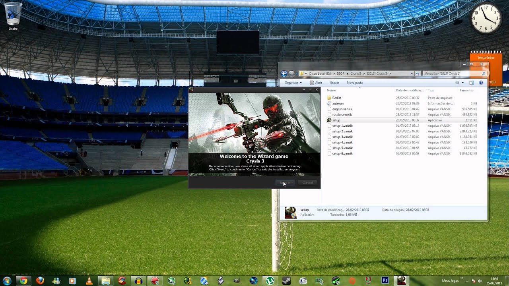The image size is (509, 286).
Task: Click the 4.188.051 KB size cell
Action: tap(468, 137)
